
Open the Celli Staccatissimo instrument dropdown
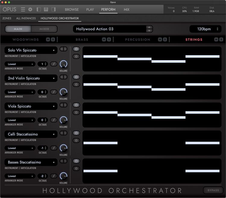pyautogui.click(x=31, y=134)
